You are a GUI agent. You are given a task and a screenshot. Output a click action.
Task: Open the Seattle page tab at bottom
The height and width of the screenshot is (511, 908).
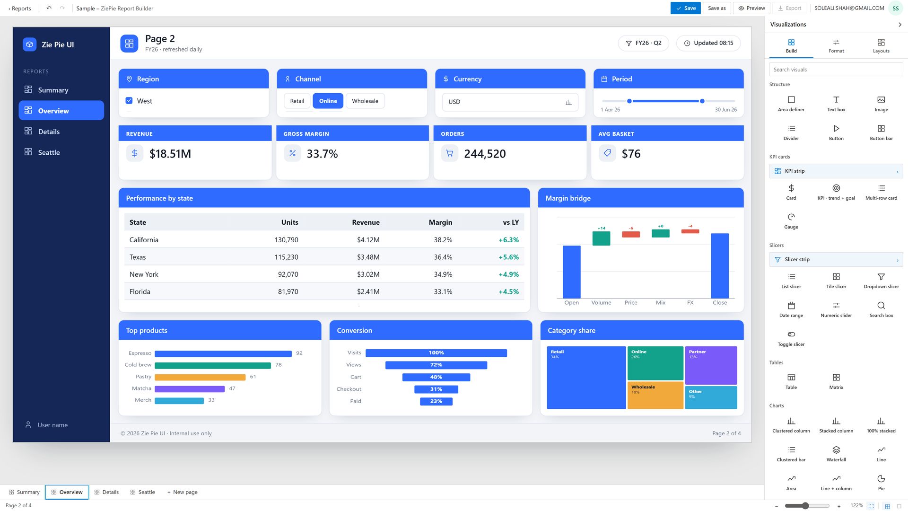(x=142, y=492)
